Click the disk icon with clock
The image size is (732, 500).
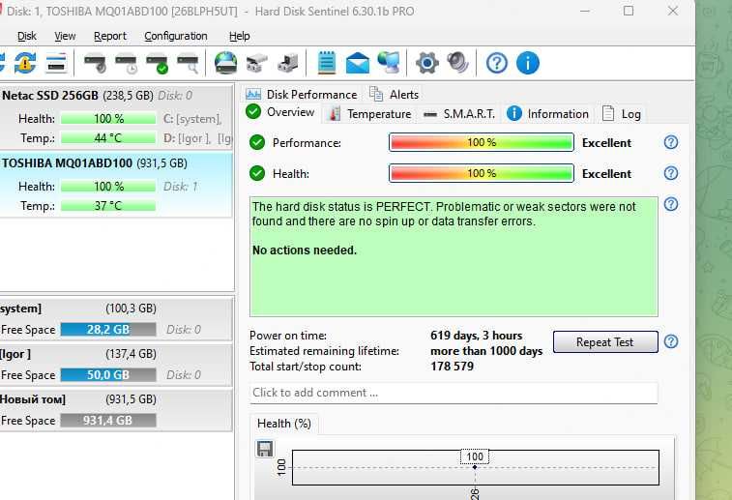click(x=126, y=64)
